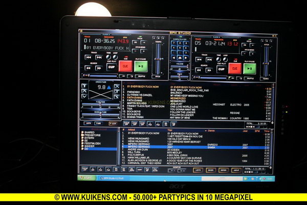
Task: Click Sample Player left arrow button
Action: tap(173, 58)
